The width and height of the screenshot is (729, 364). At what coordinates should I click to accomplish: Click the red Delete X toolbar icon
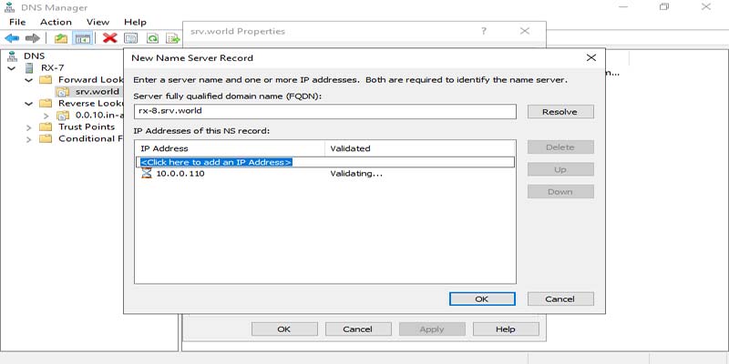coord(109,38)
